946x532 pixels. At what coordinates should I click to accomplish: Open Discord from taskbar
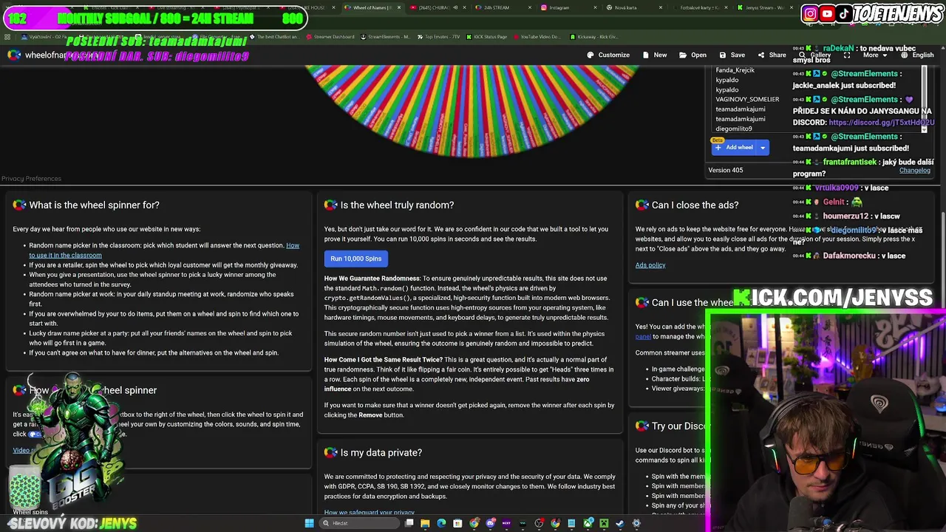tap(490, 523)
